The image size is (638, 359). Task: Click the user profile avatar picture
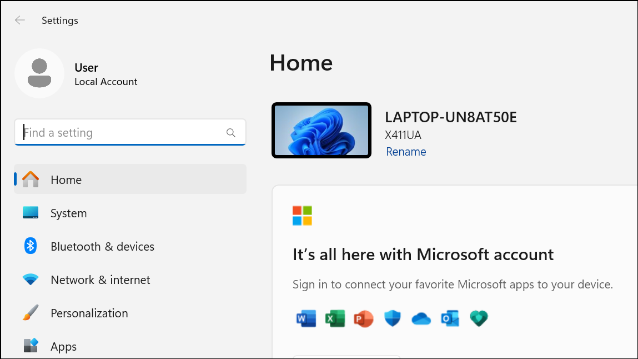click(x=39, y=73)
